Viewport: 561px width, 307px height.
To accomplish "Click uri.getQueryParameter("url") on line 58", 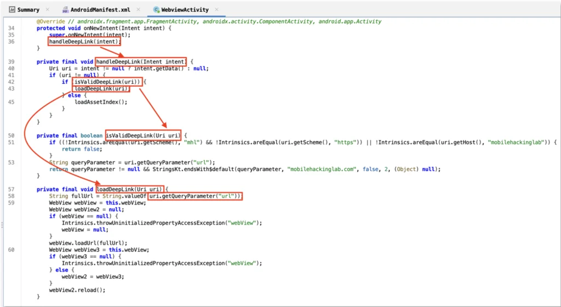I will click(196, 196).
